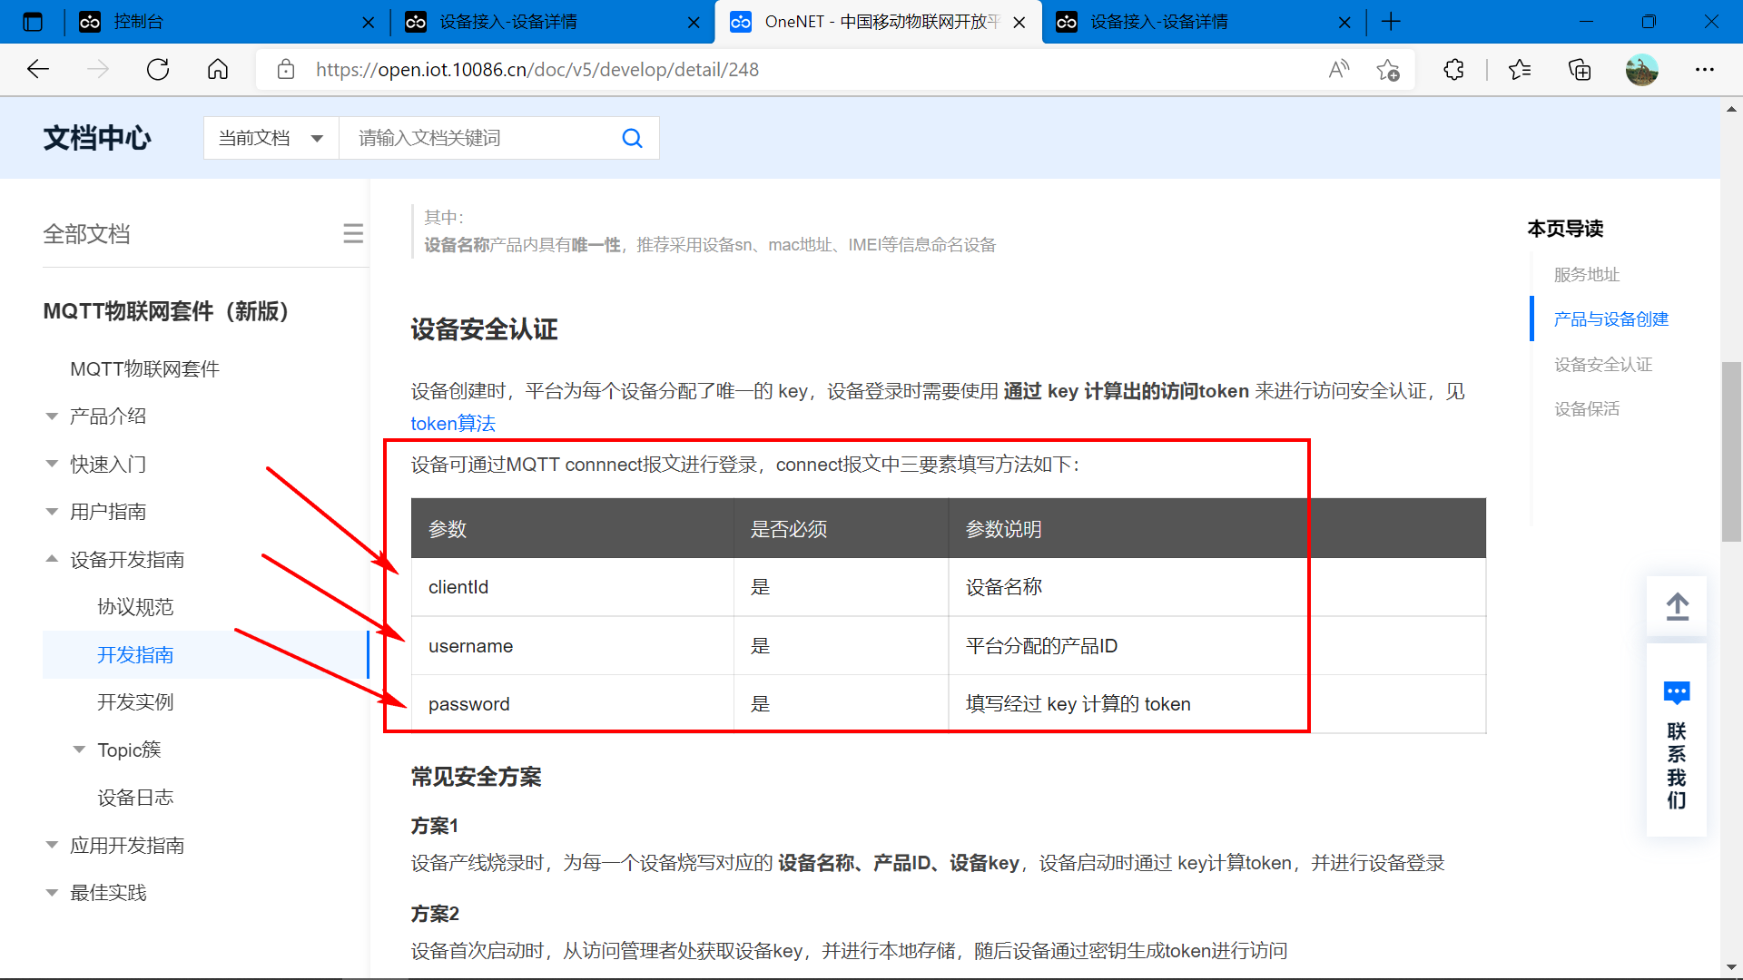Viewport: 1743px width, 980px height.
Task: Expand the 应用开发指南 section
Action: click(127, 846)
